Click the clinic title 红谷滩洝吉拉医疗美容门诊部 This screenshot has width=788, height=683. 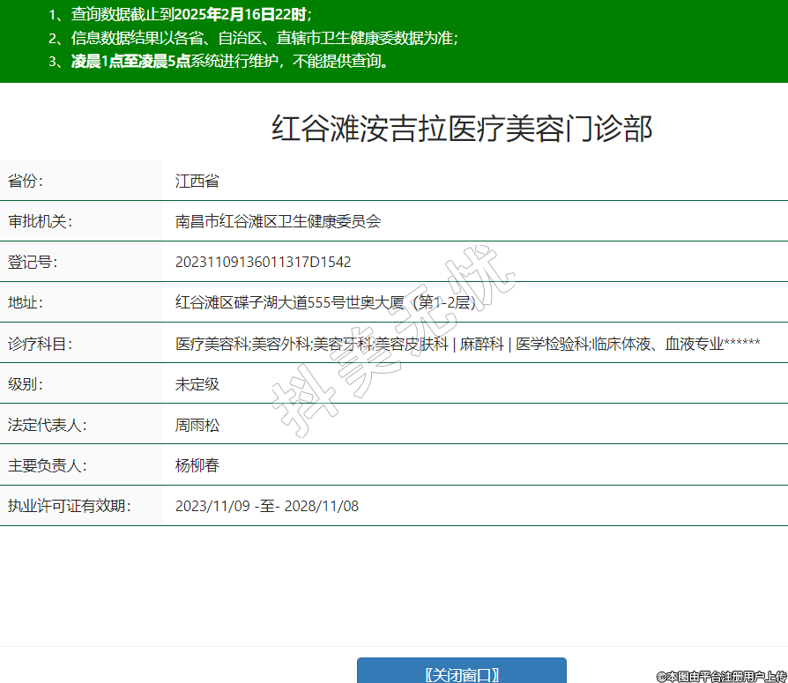click(x=462, y=129)
